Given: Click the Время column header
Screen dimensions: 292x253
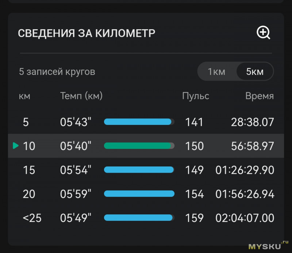Looking at the screenshot, I should pos(260,96).
